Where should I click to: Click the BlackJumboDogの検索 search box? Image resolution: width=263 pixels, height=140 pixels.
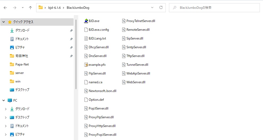pyautogui.click(x=214, y=8)
